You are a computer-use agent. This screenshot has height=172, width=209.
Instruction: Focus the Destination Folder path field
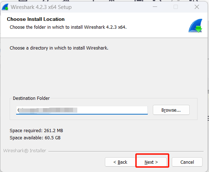pyautogui.click(x=82, y=110)
